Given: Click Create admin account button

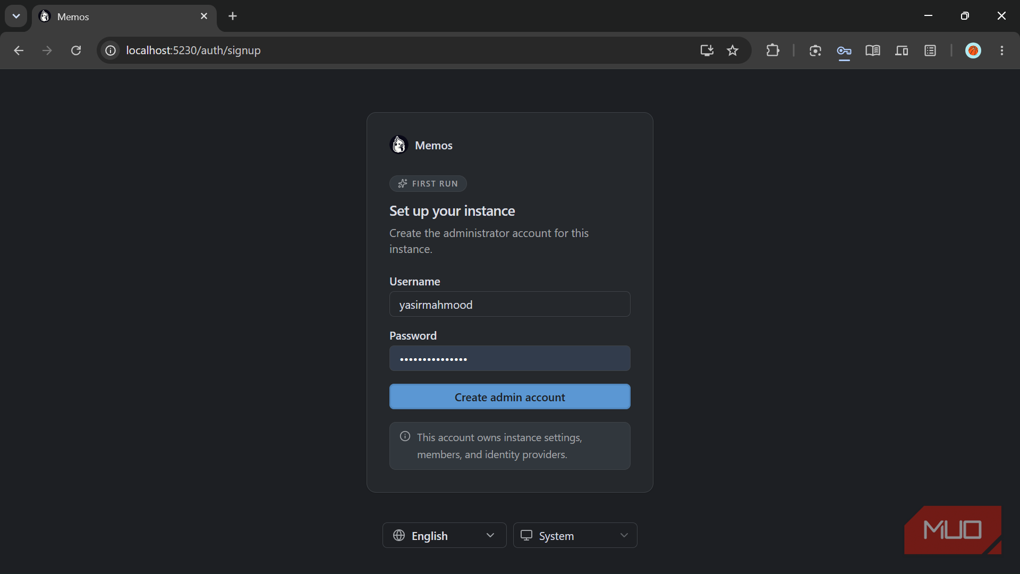Looking at the screenshot, I should pos(510,396).
